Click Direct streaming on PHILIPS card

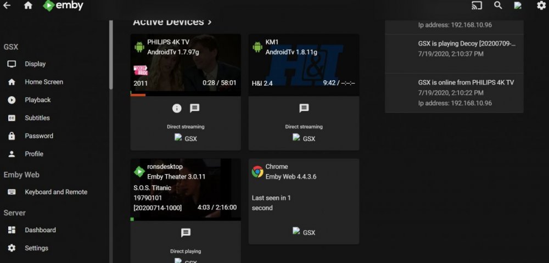186,127
